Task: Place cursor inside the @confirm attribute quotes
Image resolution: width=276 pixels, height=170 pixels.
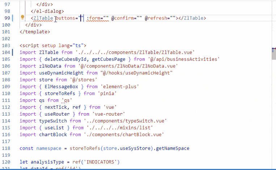Action: point(138,18)
